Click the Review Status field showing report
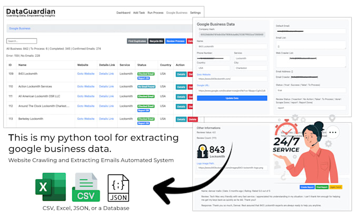Image resolution: width=358 pixels, height=215 pixels. (311, 108)
